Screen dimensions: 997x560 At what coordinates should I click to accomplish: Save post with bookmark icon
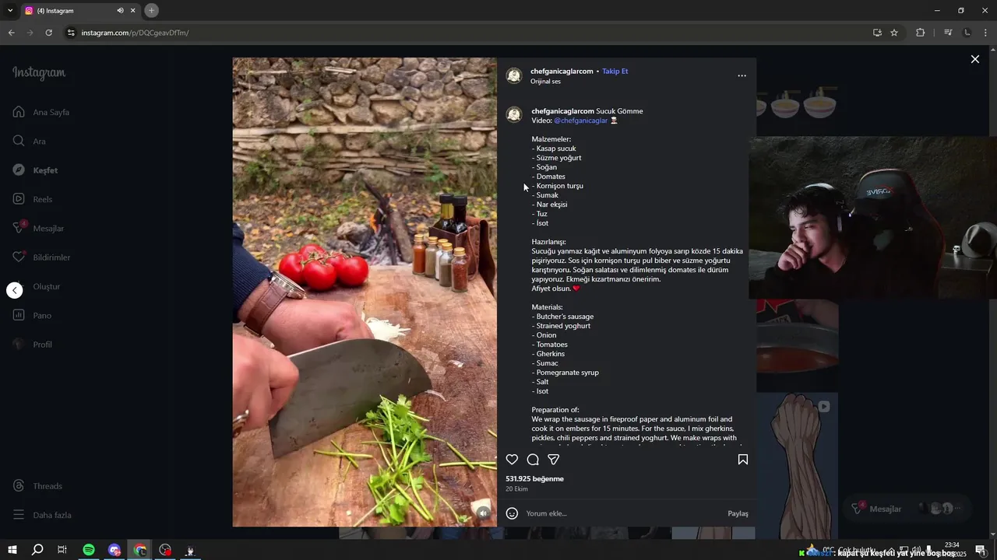(743, 460)
